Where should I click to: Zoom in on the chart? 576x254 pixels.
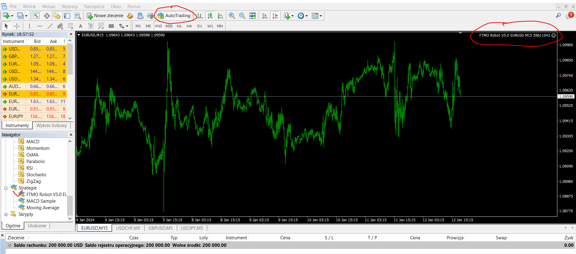point(232,16)
